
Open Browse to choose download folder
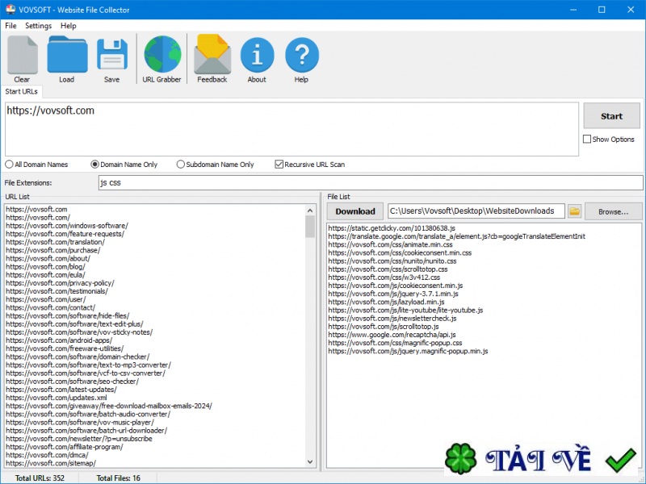coord(613,211)
